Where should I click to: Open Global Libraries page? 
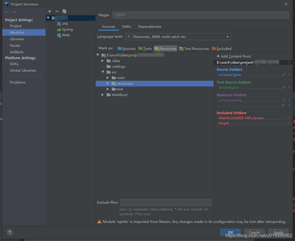click(x=23, y=70)
